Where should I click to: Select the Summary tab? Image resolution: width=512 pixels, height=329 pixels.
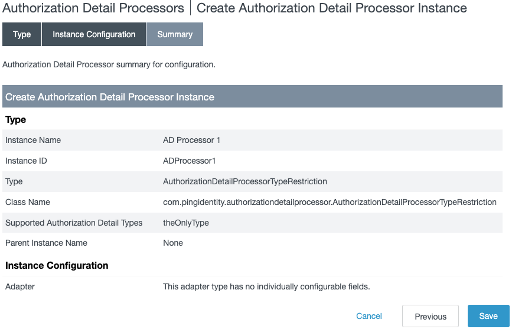(175, 34)
